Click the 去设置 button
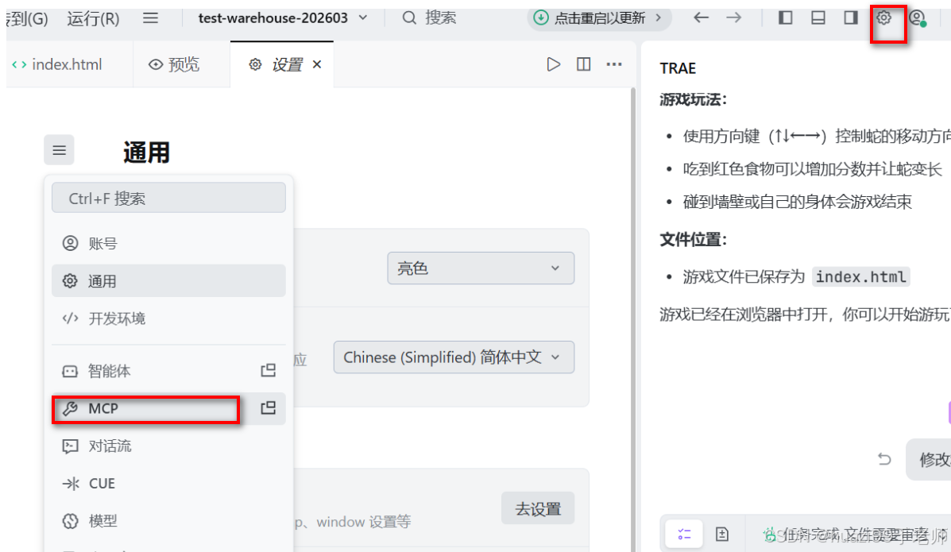The width and height of the screenshot is (951, 552). point(538,508)
